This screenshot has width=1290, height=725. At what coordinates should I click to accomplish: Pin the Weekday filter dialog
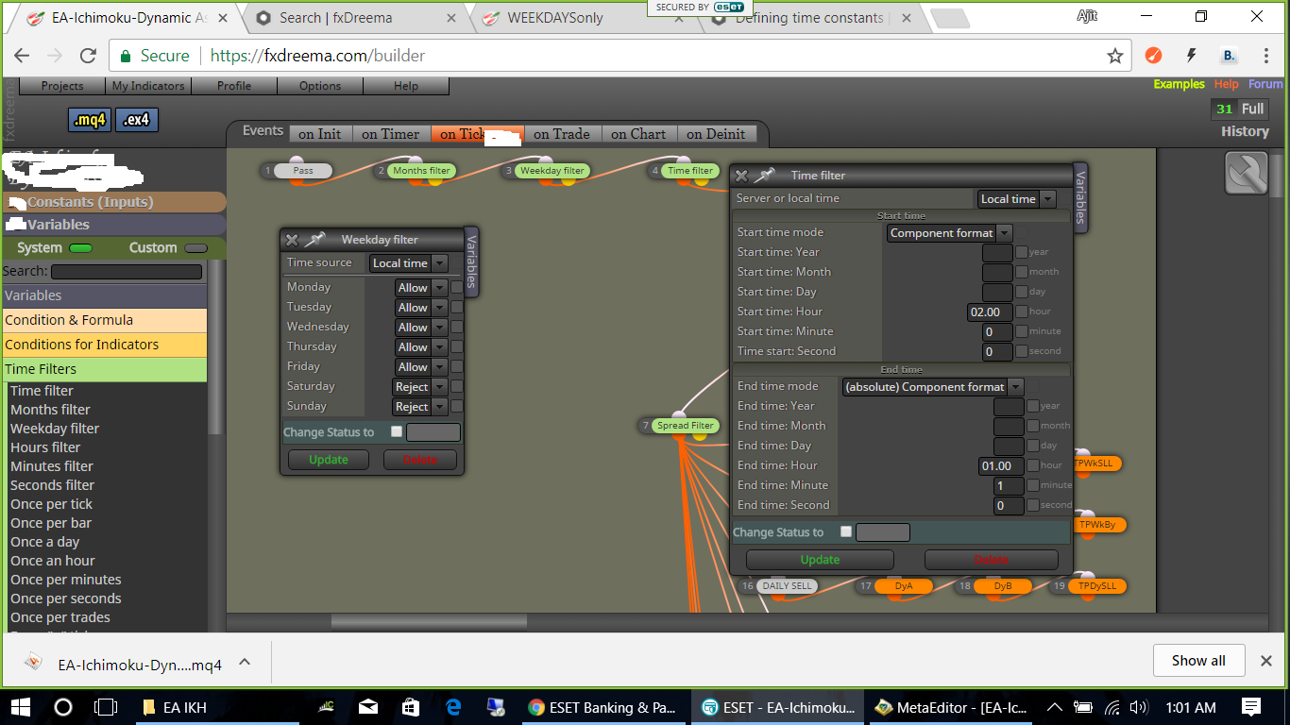click(314, 240)
